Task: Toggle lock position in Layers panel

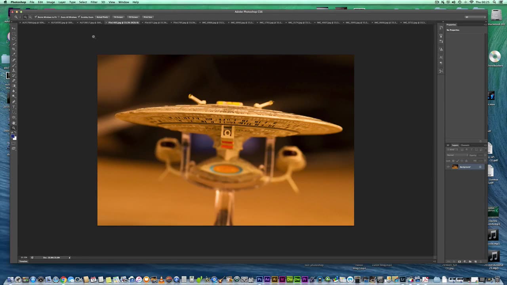Action: (x=462, y=161)
